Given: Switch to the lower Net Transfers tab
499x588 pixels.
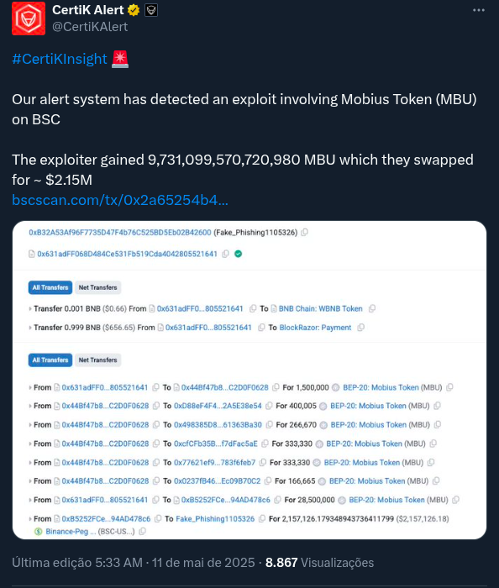Looking at the screenshot, I should [x=97, y=360].
